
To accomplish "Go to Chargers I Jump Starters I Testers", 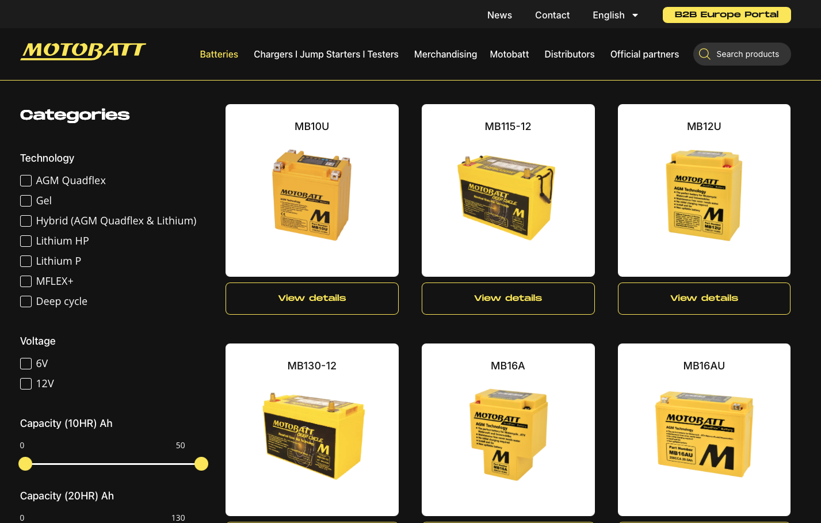I will 326,54.
